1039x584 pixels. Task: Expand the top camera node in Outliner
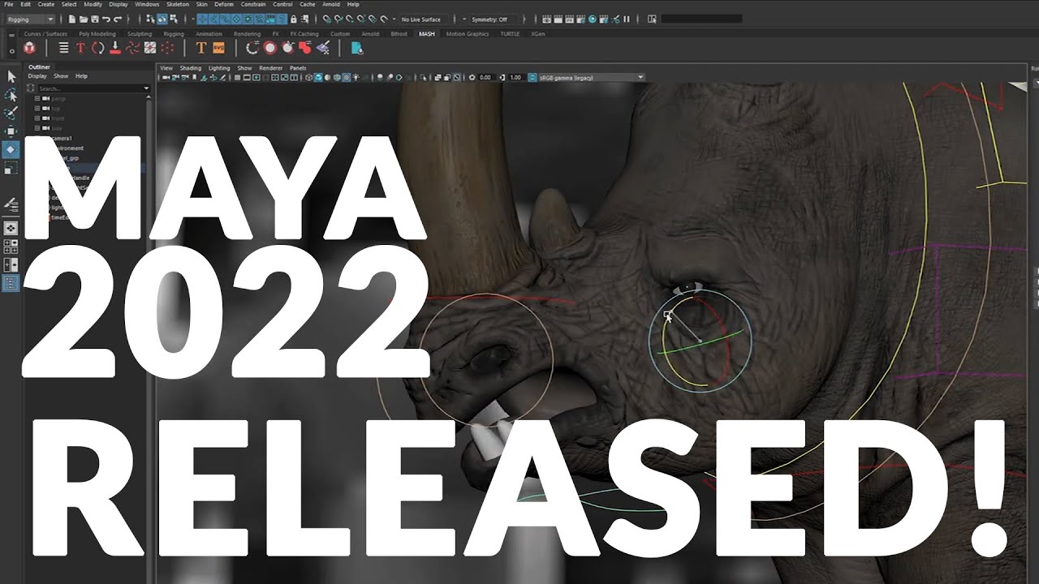[x=37, y=108]
